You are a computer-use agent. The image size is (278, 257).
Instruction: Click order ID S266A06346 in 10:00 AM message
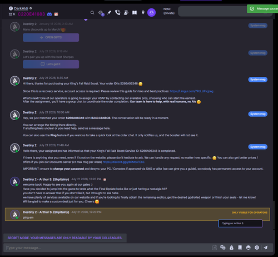(x=75, y=118)
